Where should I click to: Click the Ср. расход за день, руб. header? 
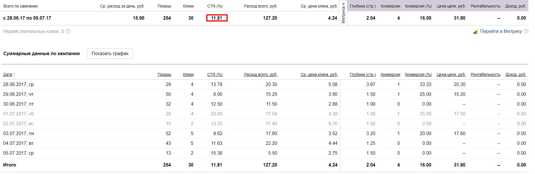point(122,6)
